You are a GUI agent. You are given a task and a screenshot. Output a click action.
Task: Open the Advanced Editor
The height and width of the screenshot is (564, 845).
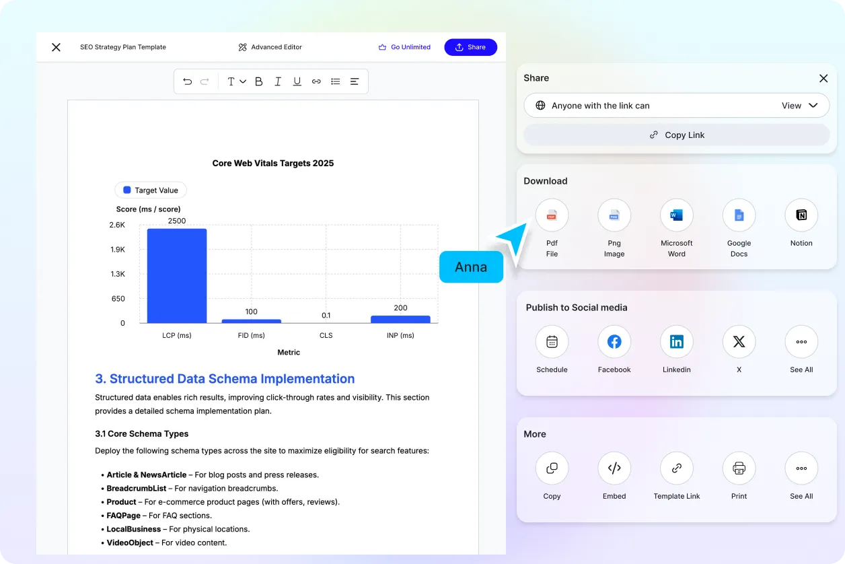pyautogui.click(x=270, y=47)
